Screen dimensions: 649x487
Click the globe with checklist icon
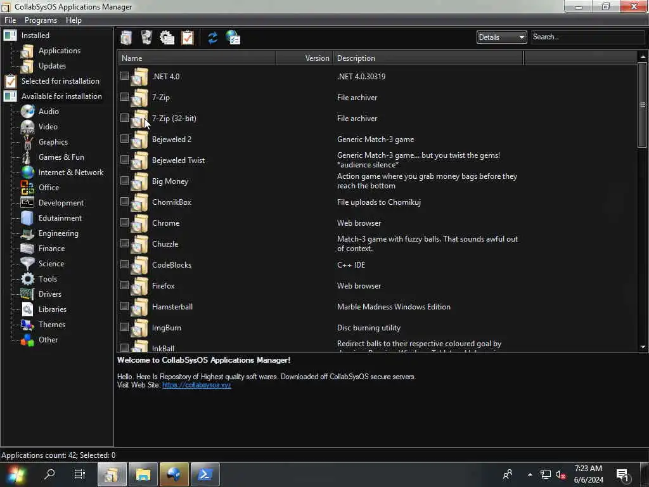click(233, 37)
